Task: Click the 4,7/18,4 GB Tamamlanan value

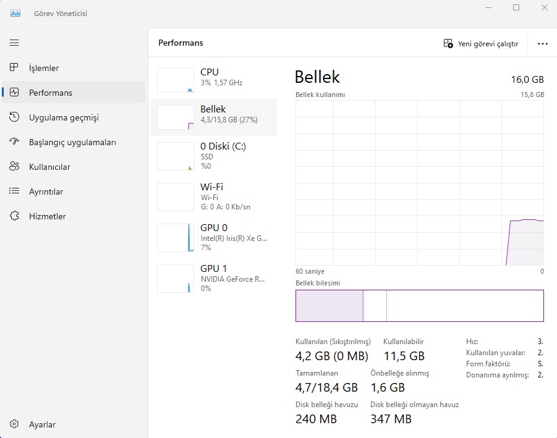Action: pos(326,387)
